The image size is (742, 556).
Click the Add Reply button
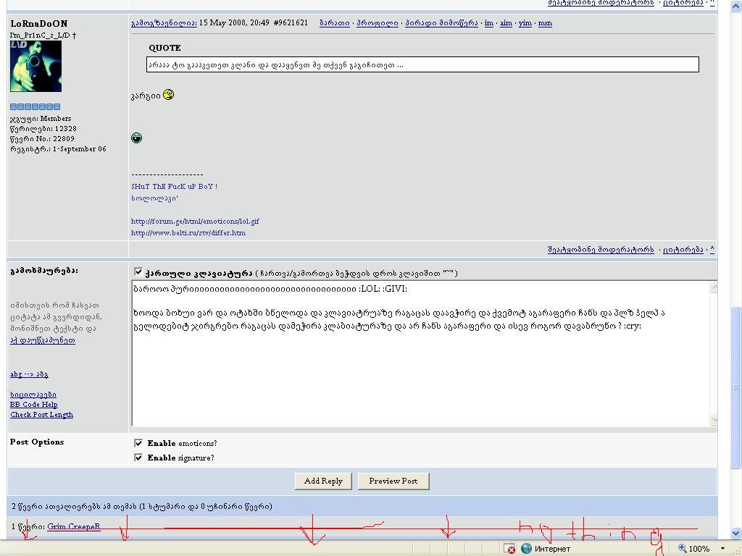coord(323,481)
